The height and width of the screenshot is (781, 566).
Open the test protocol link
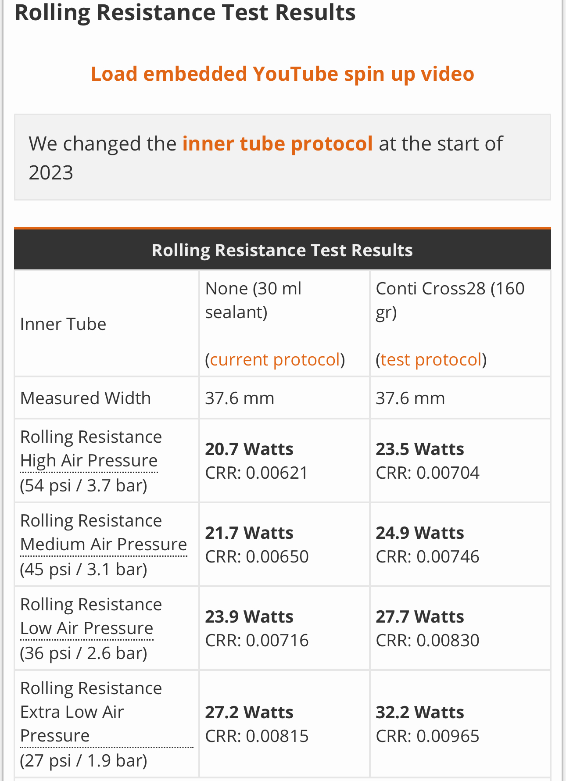click(x=431, y=360)
